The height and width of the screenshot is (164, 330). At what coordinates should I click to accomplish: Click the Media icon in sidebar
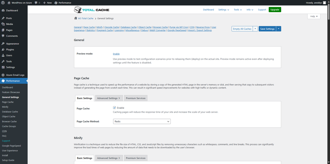pos(3,24)
